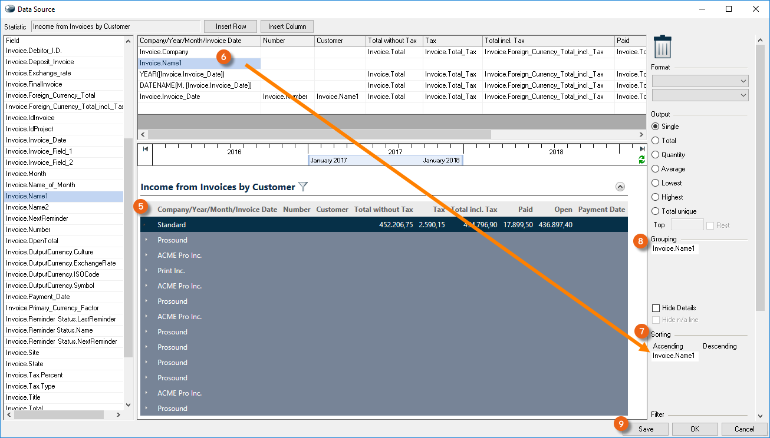Choose the Average output option
This screenshot has width=770, height=438.
pos(655,169)
